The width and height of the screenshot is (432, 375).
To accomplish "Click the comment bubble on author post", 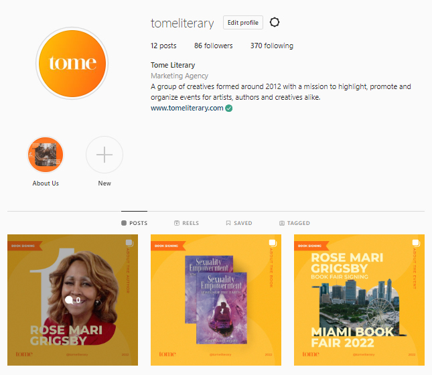I will [69, 300].
